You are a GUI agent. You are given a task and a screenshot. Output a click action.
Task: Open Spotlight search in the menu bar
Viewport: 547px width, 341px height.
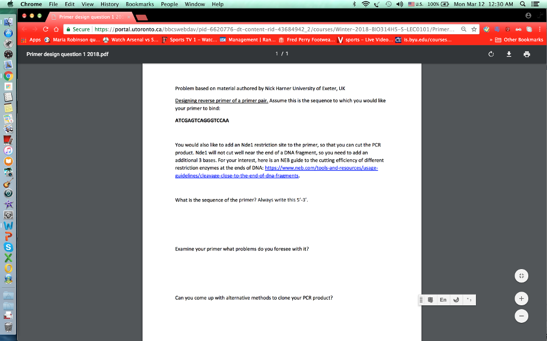click(522, 4)
